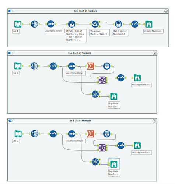Viewport: 175px width, 184px height.
Task: Select the Tab 1 Input Data tool
Action: [18, 24]
